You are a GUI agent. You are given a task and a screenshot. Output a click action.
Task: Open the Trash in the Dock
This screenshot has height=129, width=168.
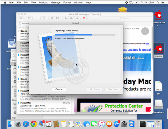point(158,124)
